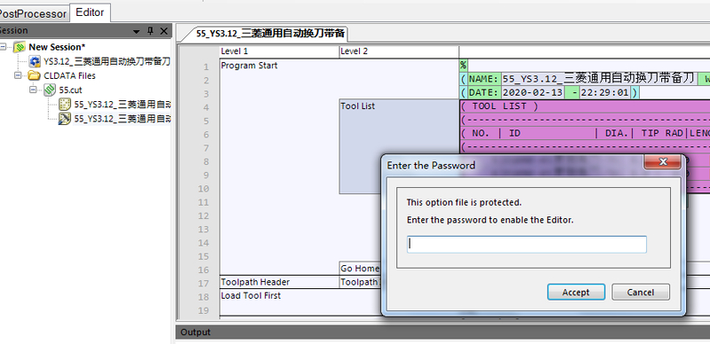The image size is (710, 344).
Task: Click the DIA. column header text
Action: 617,133
